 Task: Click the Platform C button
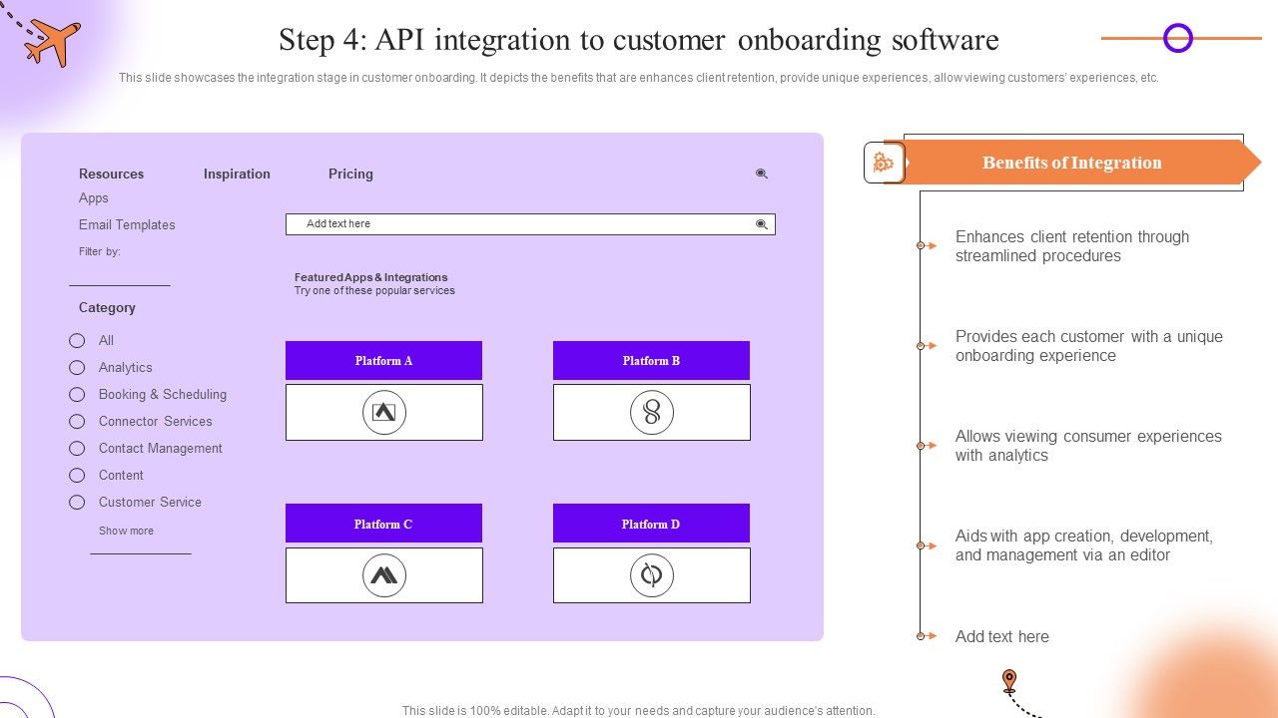point(383,524)
